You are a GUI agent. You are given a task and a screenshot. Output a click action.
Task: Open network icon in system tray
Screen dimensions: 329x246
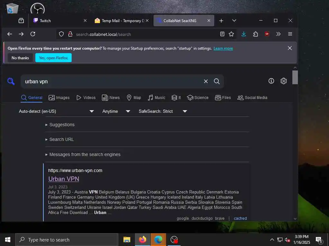pyautogui.click(x=280, y=240)
